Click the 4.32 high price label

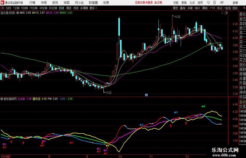178,17
